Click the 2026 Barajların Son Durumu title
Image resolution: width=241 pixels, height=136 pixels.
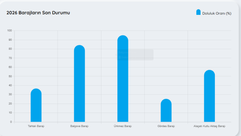point(38,13)
